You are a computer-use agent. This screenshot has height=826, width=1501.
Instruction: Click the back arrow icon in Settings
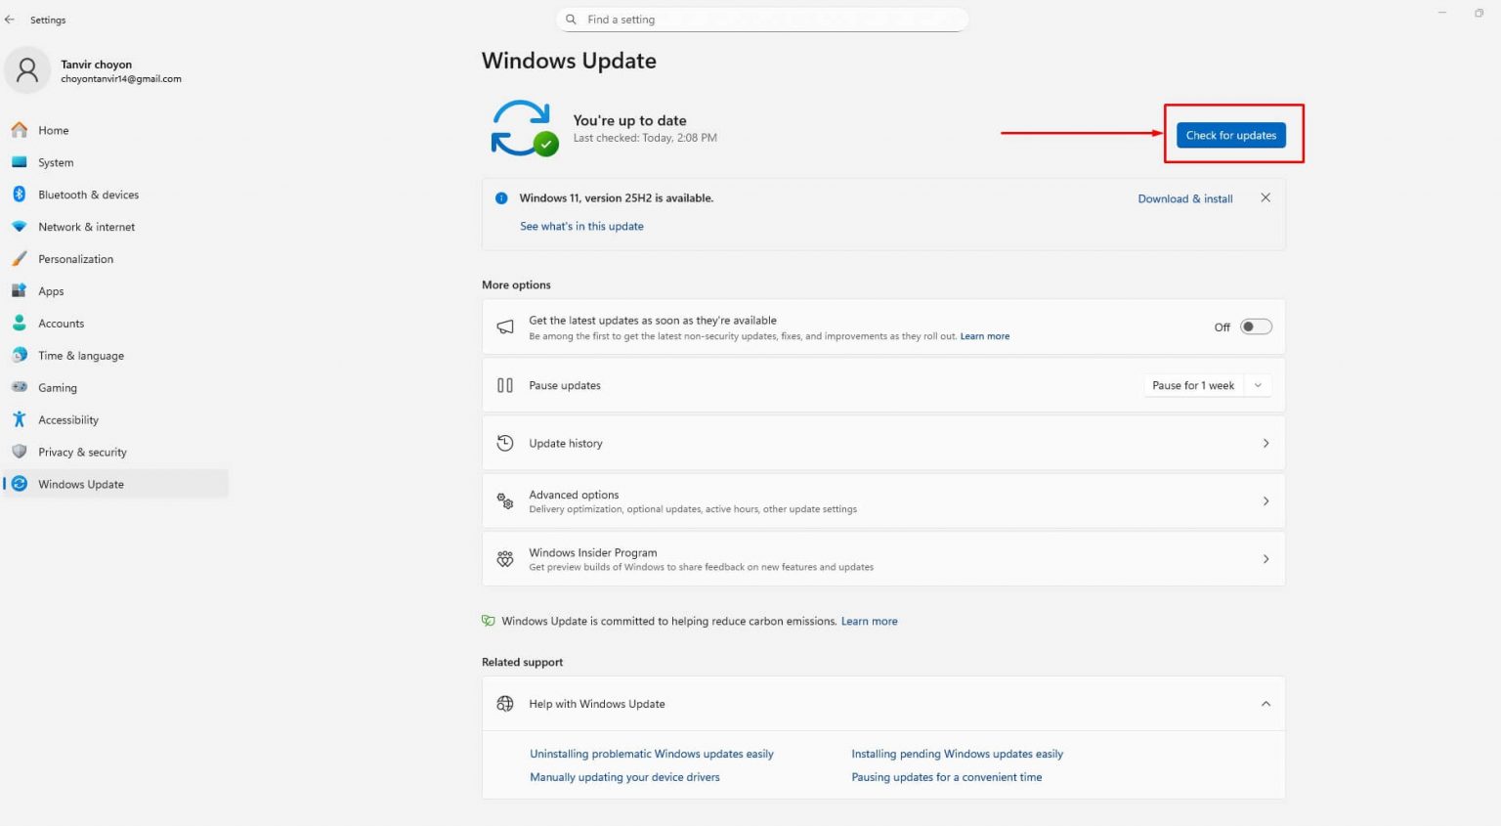(10, 20)
